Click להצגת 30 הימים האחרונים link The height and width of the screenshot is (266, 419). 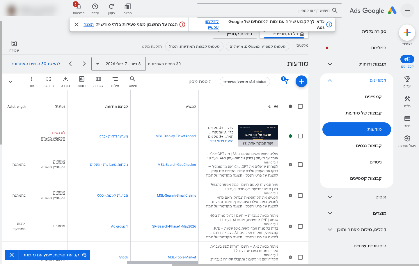point(35,64)
